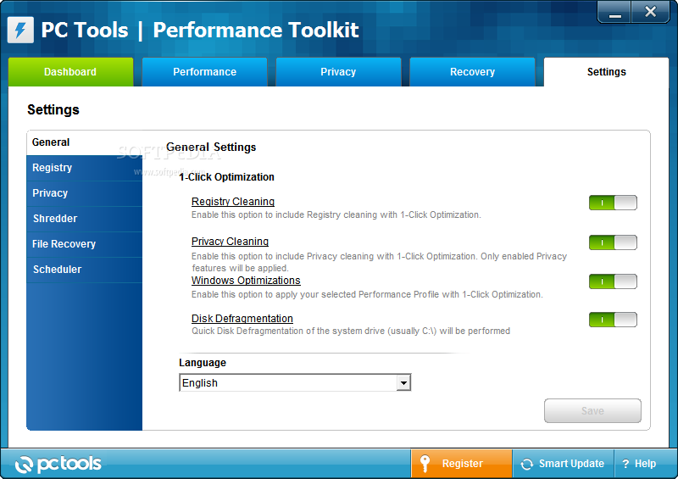Click the Language label
This screenshot has width=678, height=479.
pos(203,363)
